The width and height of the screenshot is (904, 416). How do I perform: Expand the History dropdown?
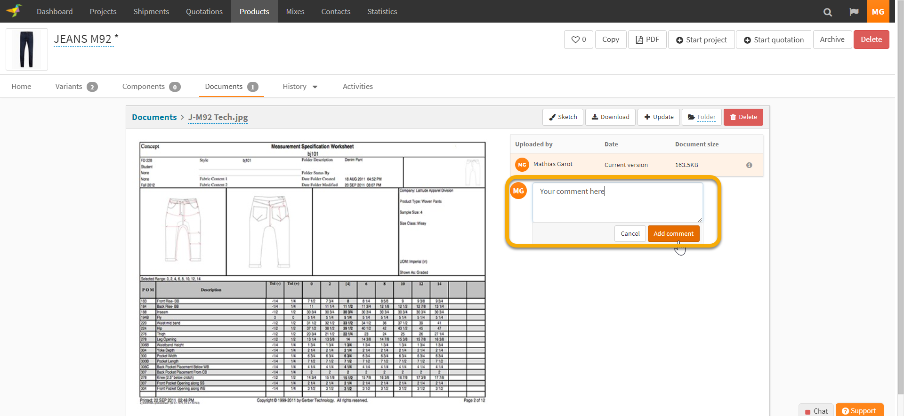tap(299, 87)
